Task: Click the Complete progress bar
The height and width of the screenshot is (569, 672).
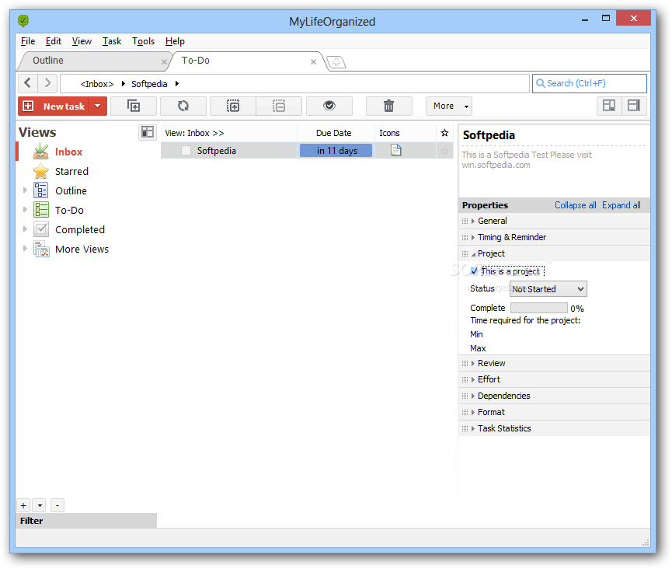Action: pos(538,308)
